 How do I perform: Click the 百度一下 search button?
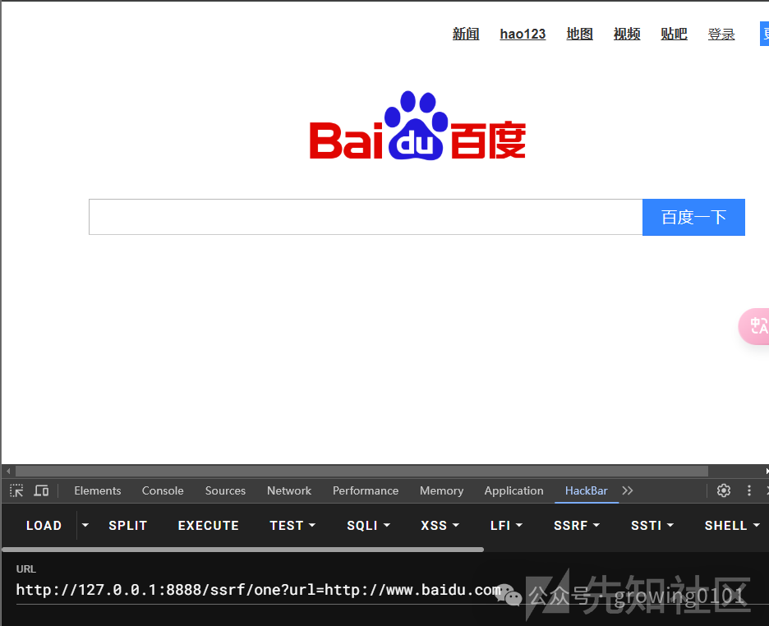coord(693,217)
